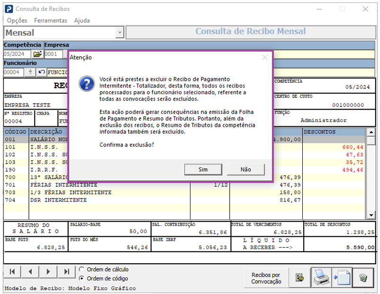Click the discount value 47,63

point(354,155)
